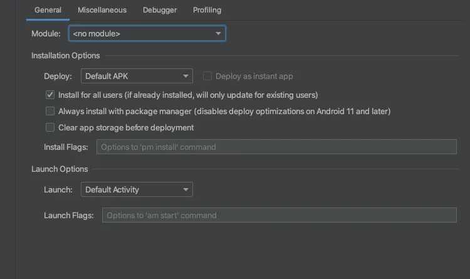Screen dimensions: 470x279
Task: Switch to the General tab
Action: tap(48, 10)
